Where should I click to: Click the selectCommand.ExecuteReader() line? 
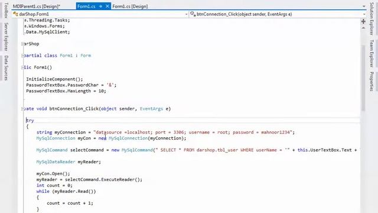(89, 180)
